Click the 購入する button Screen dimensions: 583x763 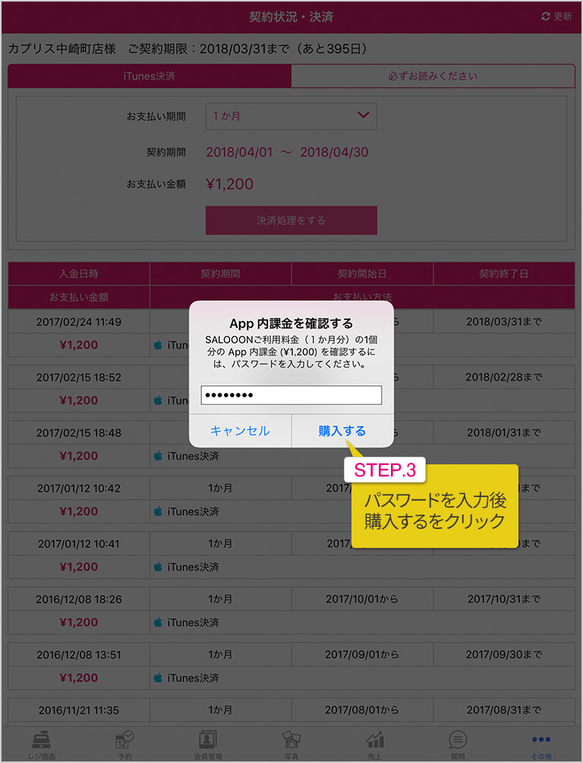[x=342, y=431]
